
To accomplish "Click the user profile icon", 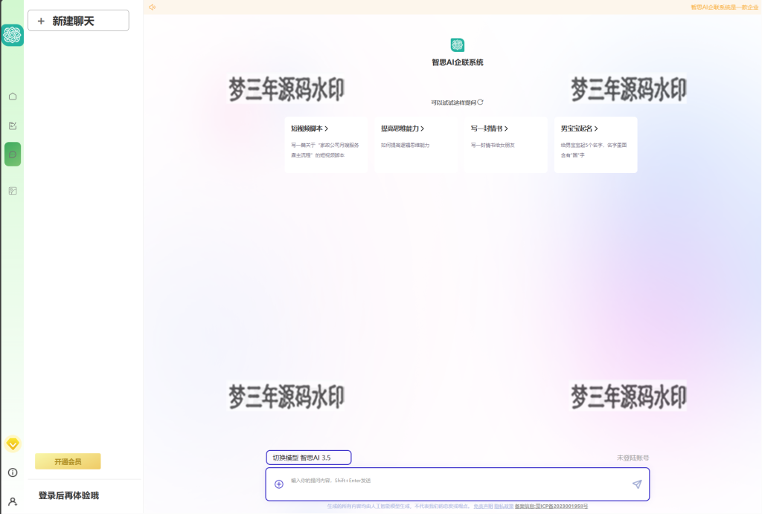I will click(x=13, y=501).
